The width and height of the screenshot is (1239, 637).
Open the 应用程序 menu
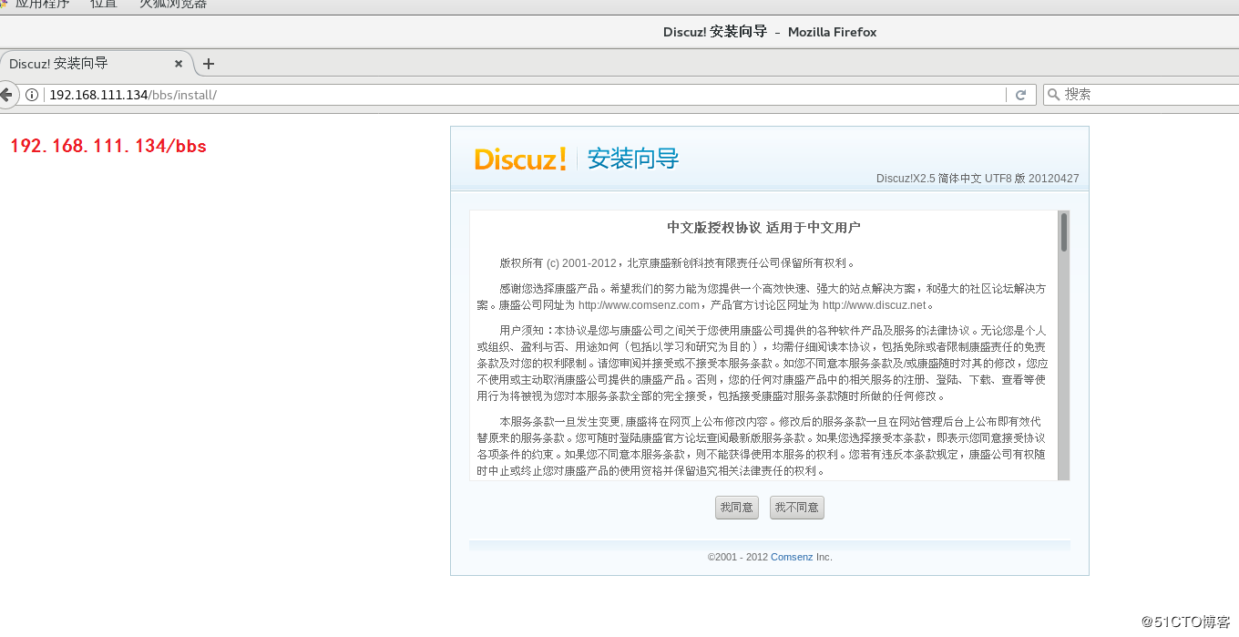click(43, 4)
